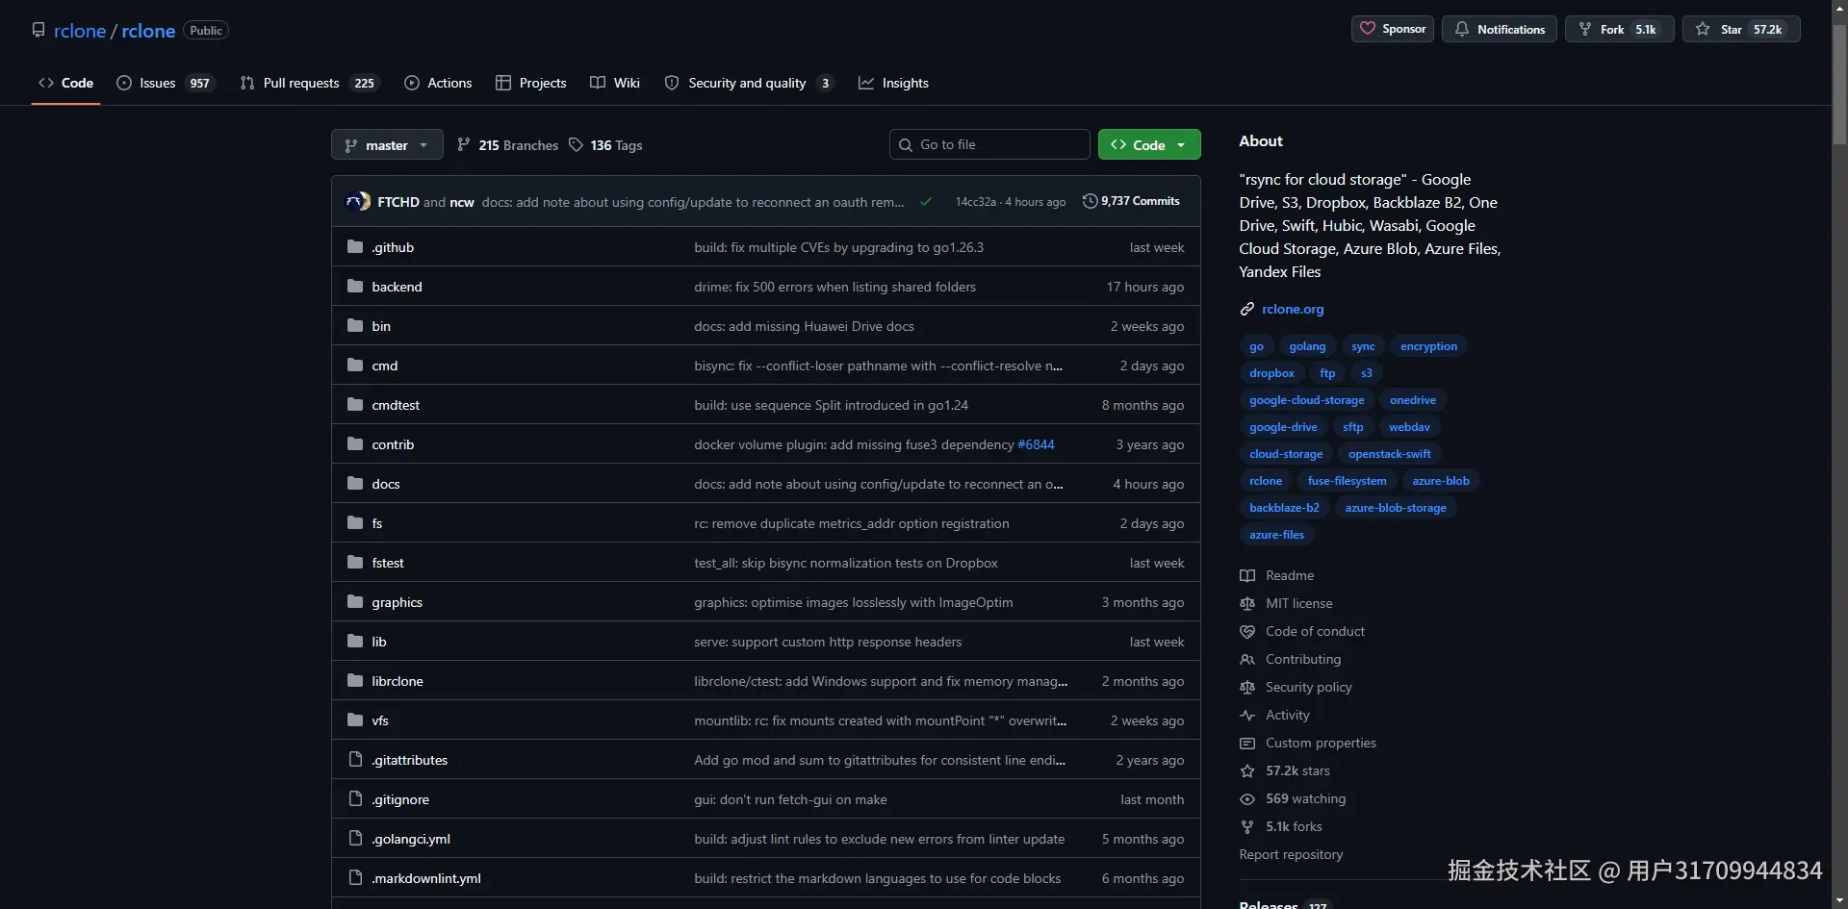Click the repository icon beside rclone/rclone
This screenshot has height=909, width=1848.
tap(38, 30)
